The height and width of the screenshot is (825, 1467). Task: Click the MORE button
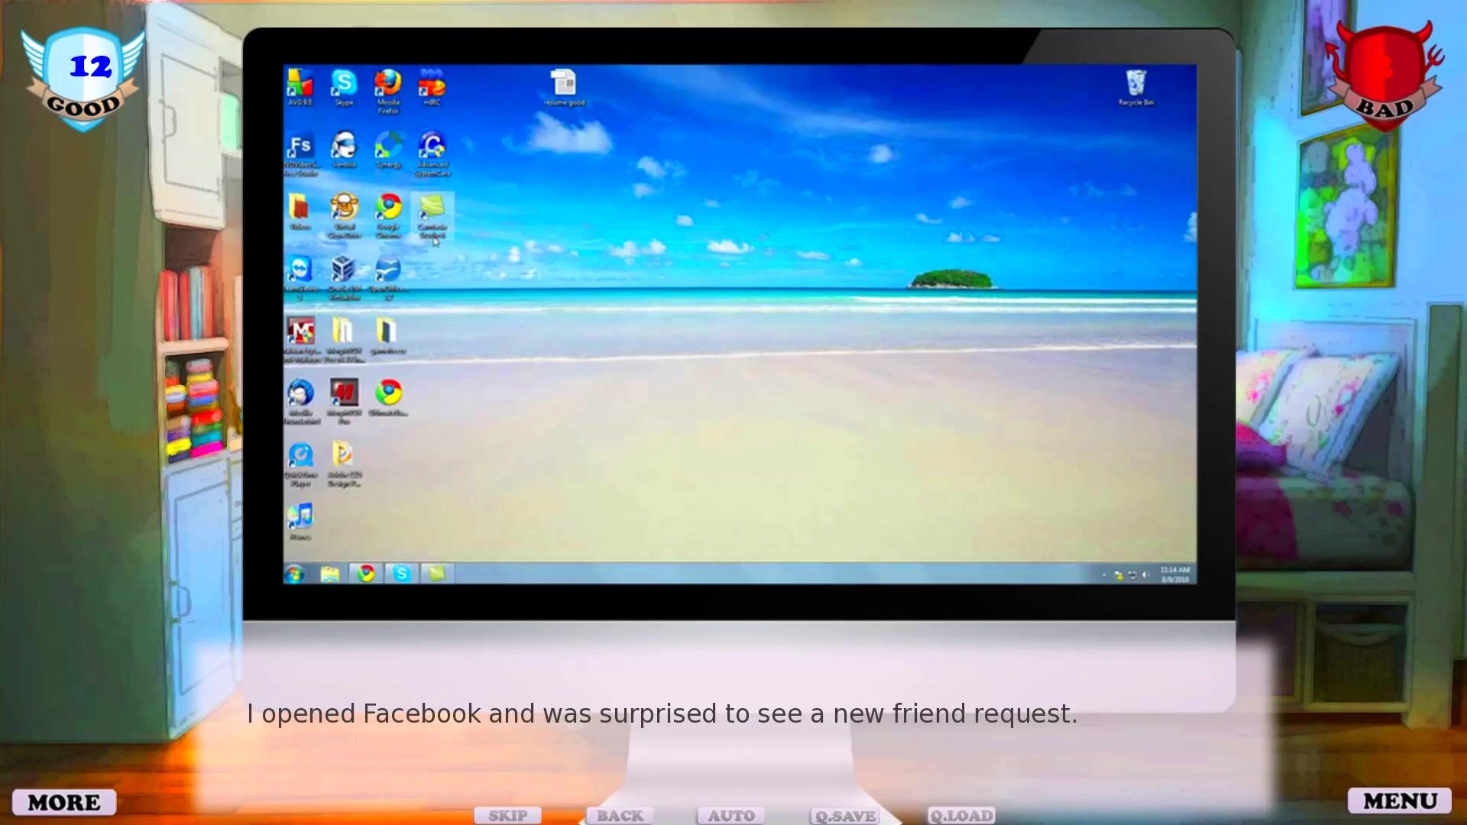pyautogui.click(x=64, y=802)
